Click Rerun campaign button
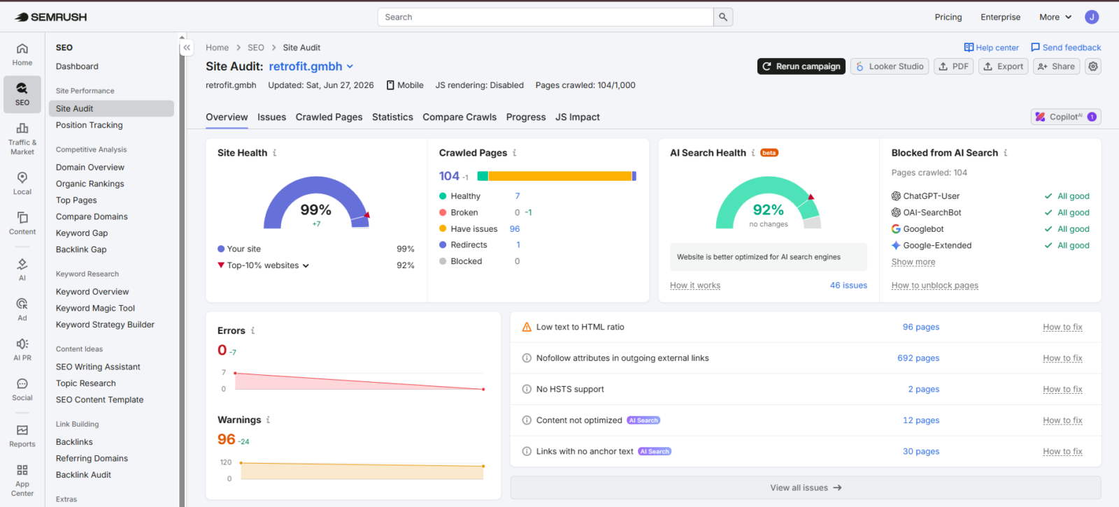 click(801, 66)
